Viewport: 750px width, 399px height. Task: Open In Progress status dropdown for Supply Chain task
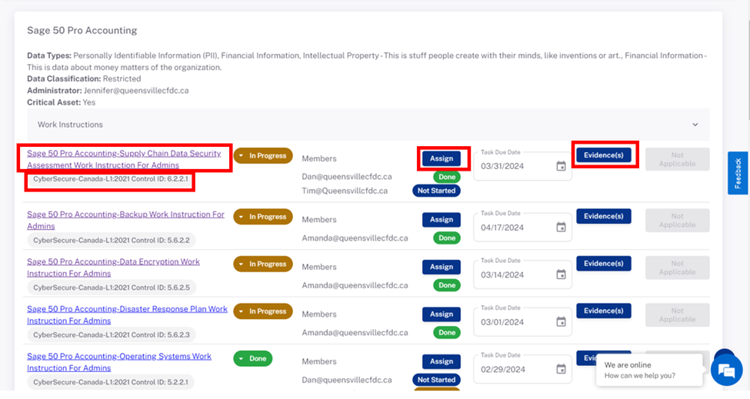click(x=263, y=155)
